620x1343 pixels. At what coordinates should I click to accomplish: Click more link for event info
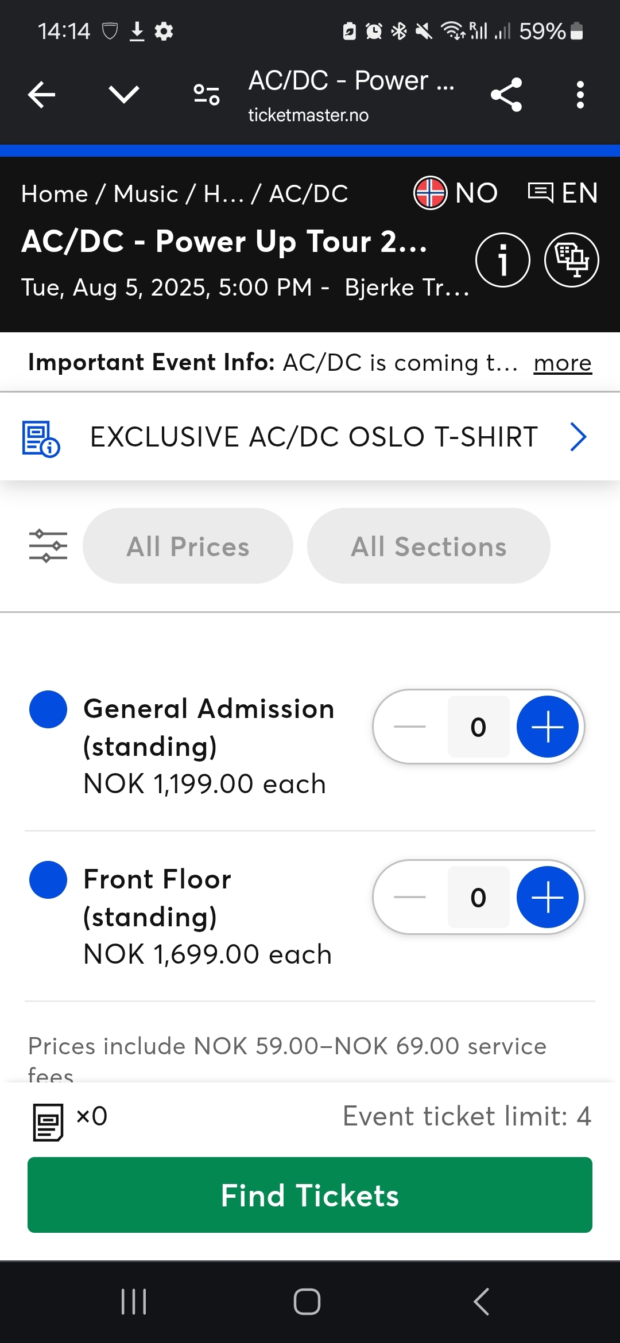[562, 363]
